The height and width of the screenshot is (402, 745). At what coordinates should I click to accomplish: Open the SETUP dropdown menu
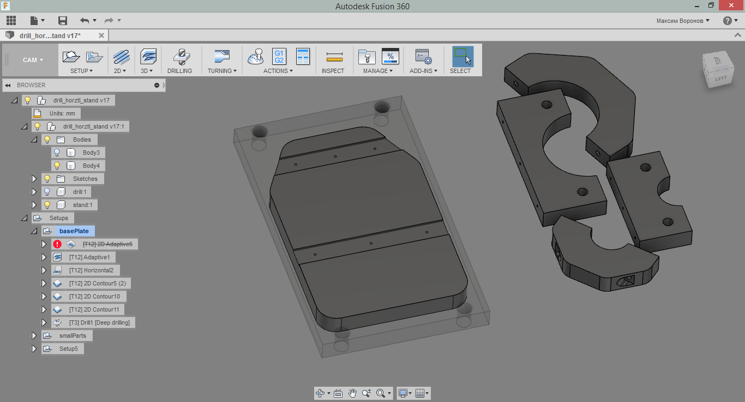click(81, 71)
